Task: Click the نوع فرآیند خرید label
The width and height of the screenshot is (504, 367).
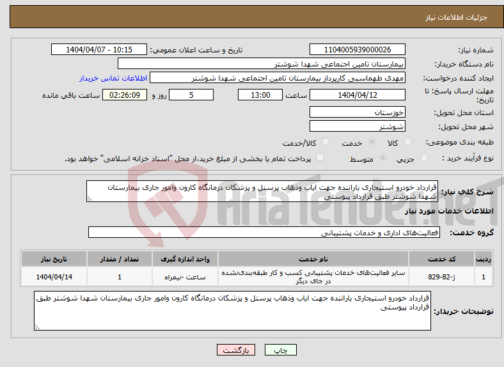Action: pos(468,158)
